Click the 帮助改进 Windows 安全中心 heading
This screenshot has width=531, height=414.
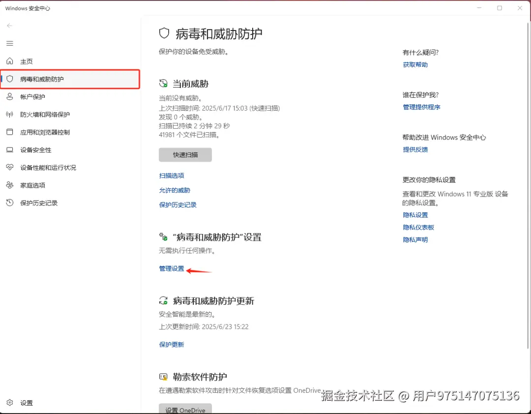tap(444, 137)
